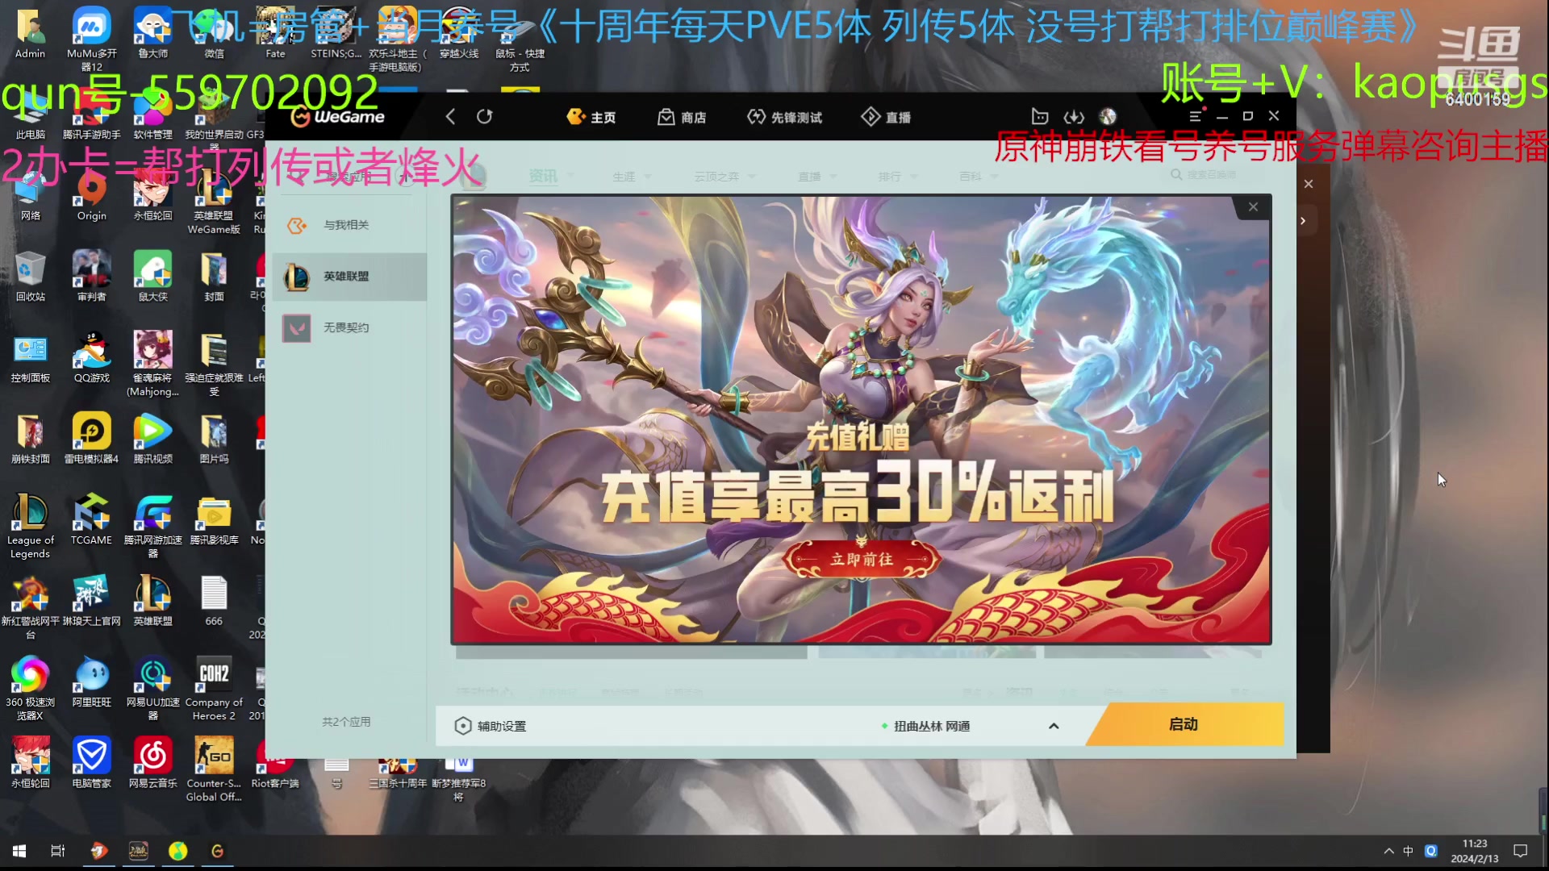Open 电脑管家 desktop shortcut
Viewport: 1549px width, 871px height.
click(91, 763)
